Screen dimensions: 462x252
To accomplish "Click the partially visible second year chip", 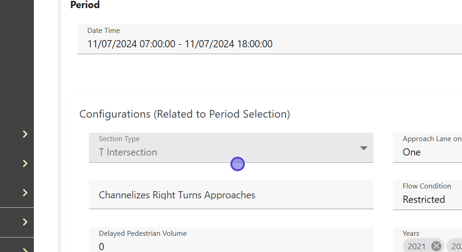I will pos(455,246).
